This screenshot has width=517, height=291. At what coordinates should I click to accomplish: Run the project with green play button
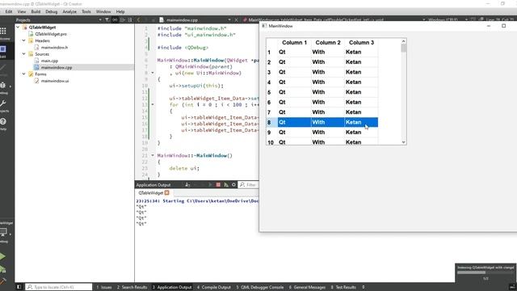click(x=2, y=256)
